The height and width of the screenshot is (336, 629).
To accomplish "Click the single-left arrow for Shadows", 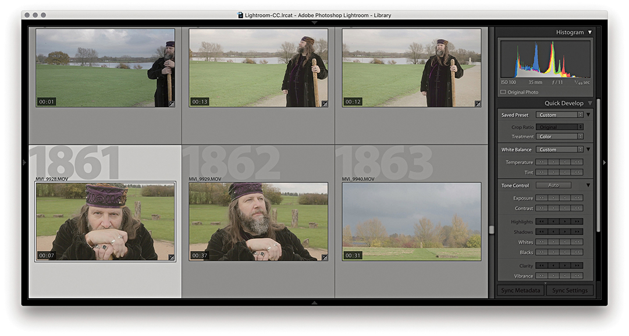I will click(553, 232).
